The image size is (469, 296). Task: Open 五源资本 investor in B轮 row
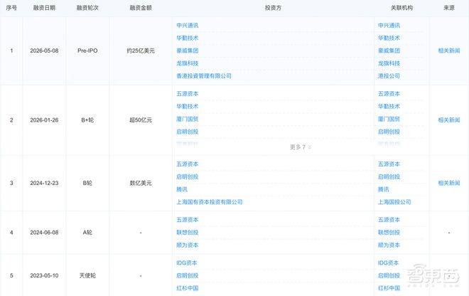(x=187, y=164)
